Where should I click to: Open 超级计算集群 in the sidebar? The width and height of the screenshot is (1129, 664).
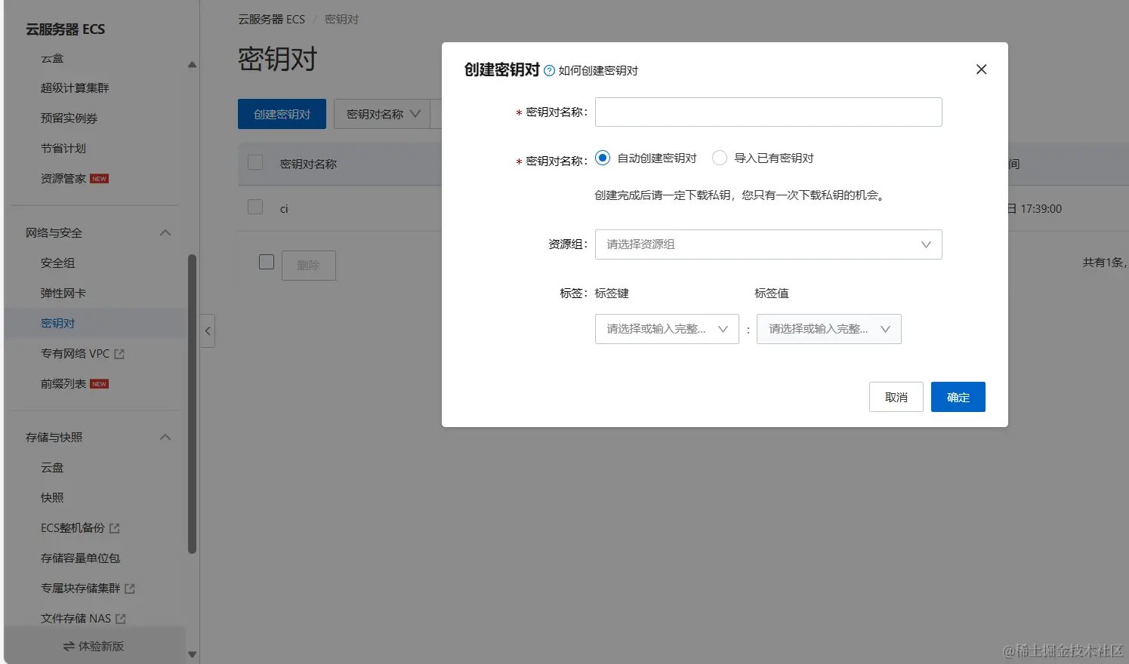[x=75, y=88]
